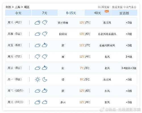The height and width of the screenshot is (113, 142).
Task: Click the daytime overcast icon for 周五 6日
Action: 37,45
